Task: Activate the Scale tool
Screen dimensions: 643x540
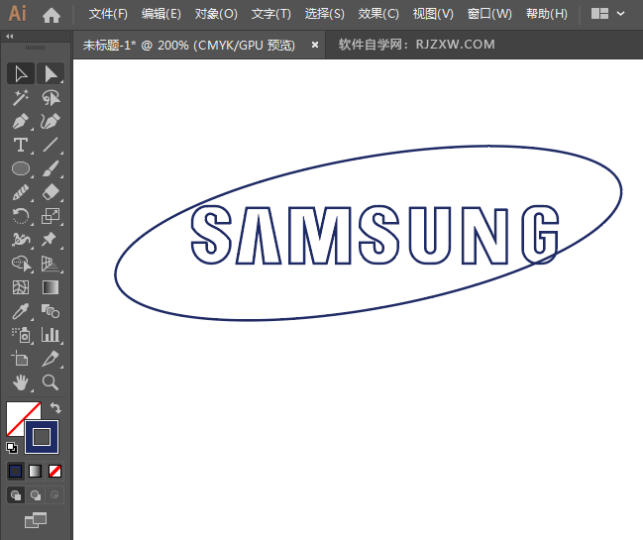Action: coord(51,216)
